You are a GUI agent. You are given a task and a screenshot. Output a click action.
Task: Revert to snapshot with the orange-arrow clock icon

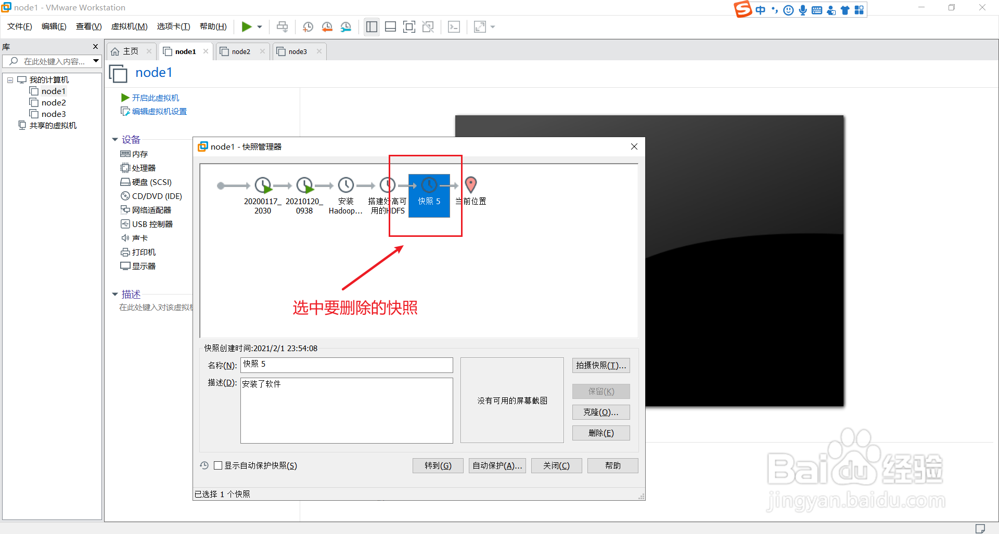(327, 26)
